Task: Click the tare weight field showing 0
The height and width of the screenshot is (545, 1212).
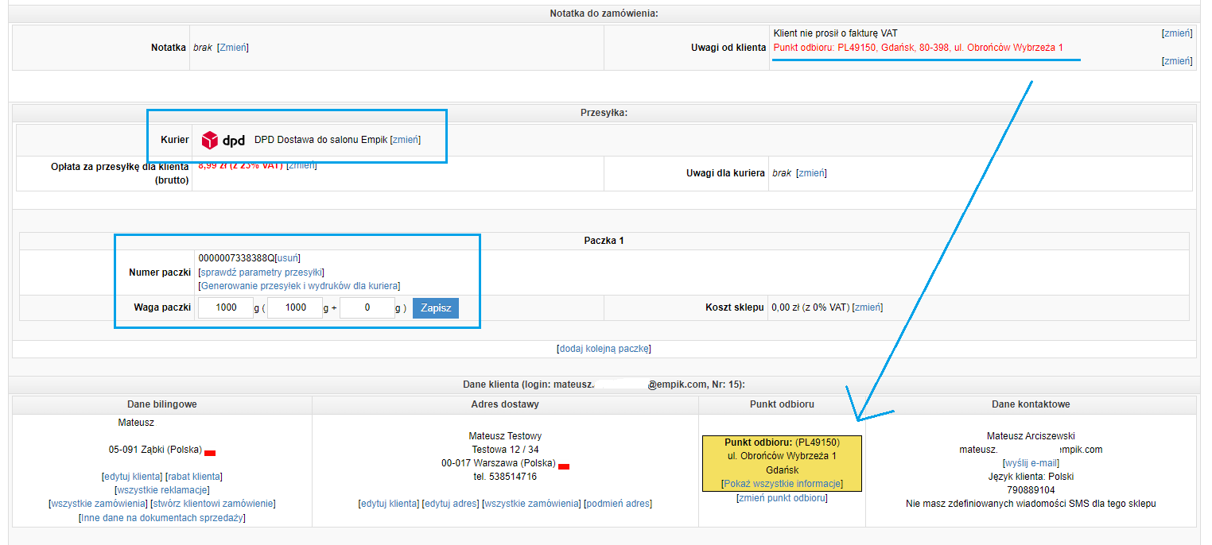Action: click(367, 307)
